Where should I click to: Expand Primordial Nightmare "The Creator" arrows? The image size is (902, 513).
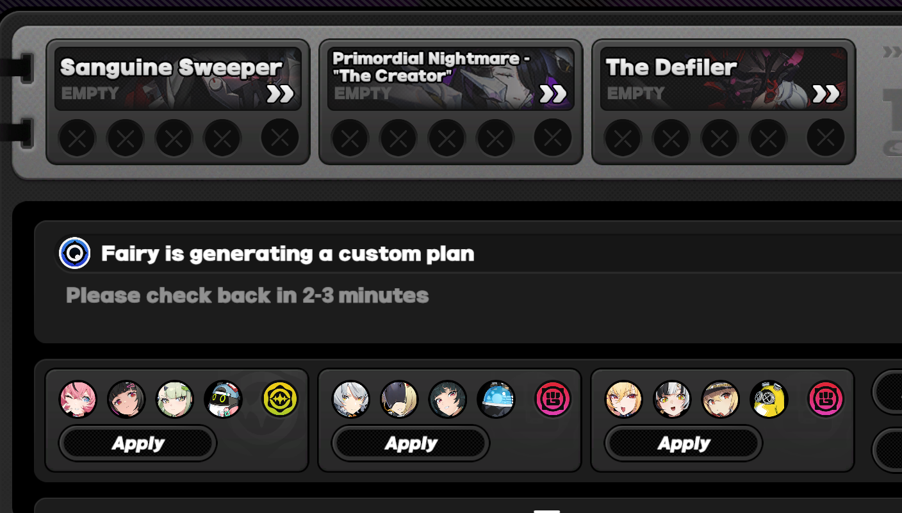tap(553, 94)
